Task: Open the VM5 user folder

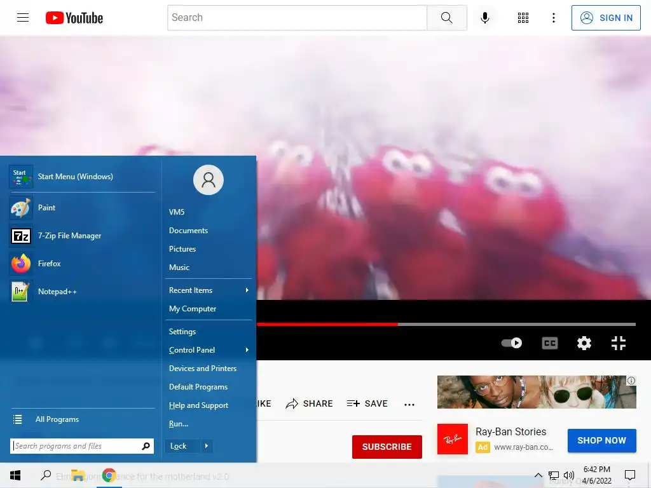Action: [177, 212]
